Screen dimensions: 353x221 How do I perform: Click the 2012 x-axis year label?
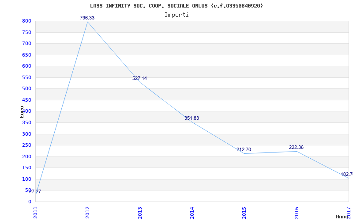click(x=87, y=213)
